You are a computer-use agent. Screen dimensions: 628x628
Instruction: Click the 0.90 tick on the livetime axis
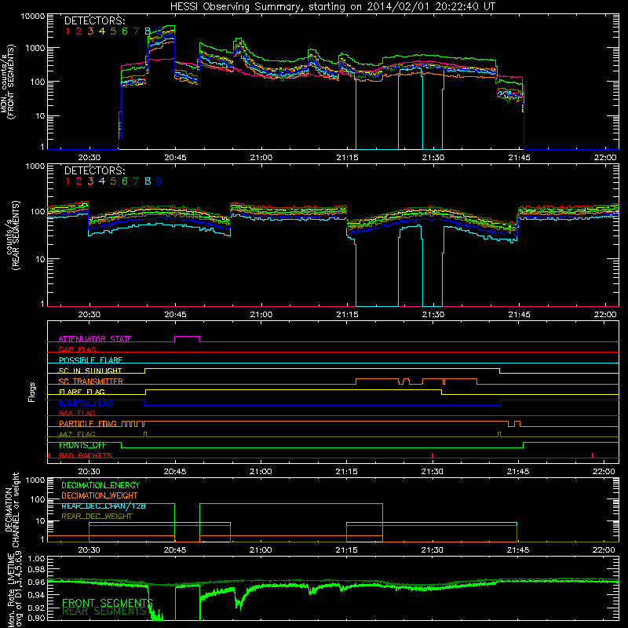[36, 618]
